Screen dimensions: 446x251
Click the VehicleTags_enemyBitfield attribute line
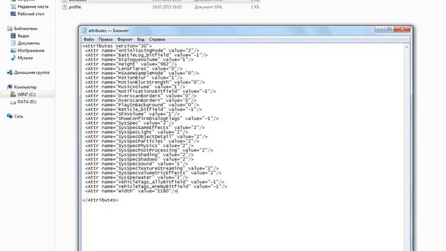(156, 187)
